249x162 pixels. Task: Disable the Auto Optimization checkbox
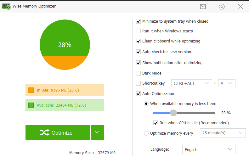pyautogui.click(x=138, y=93)
